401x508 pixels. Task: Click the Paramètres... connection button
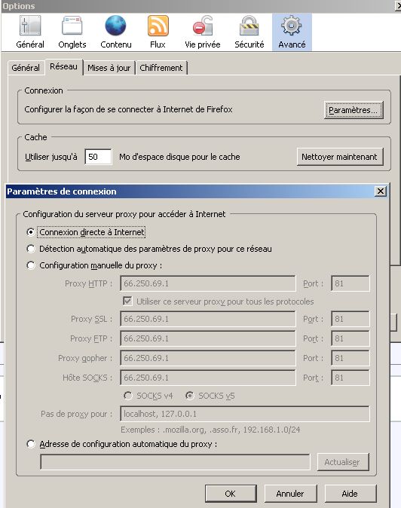(x=354, y=110)
